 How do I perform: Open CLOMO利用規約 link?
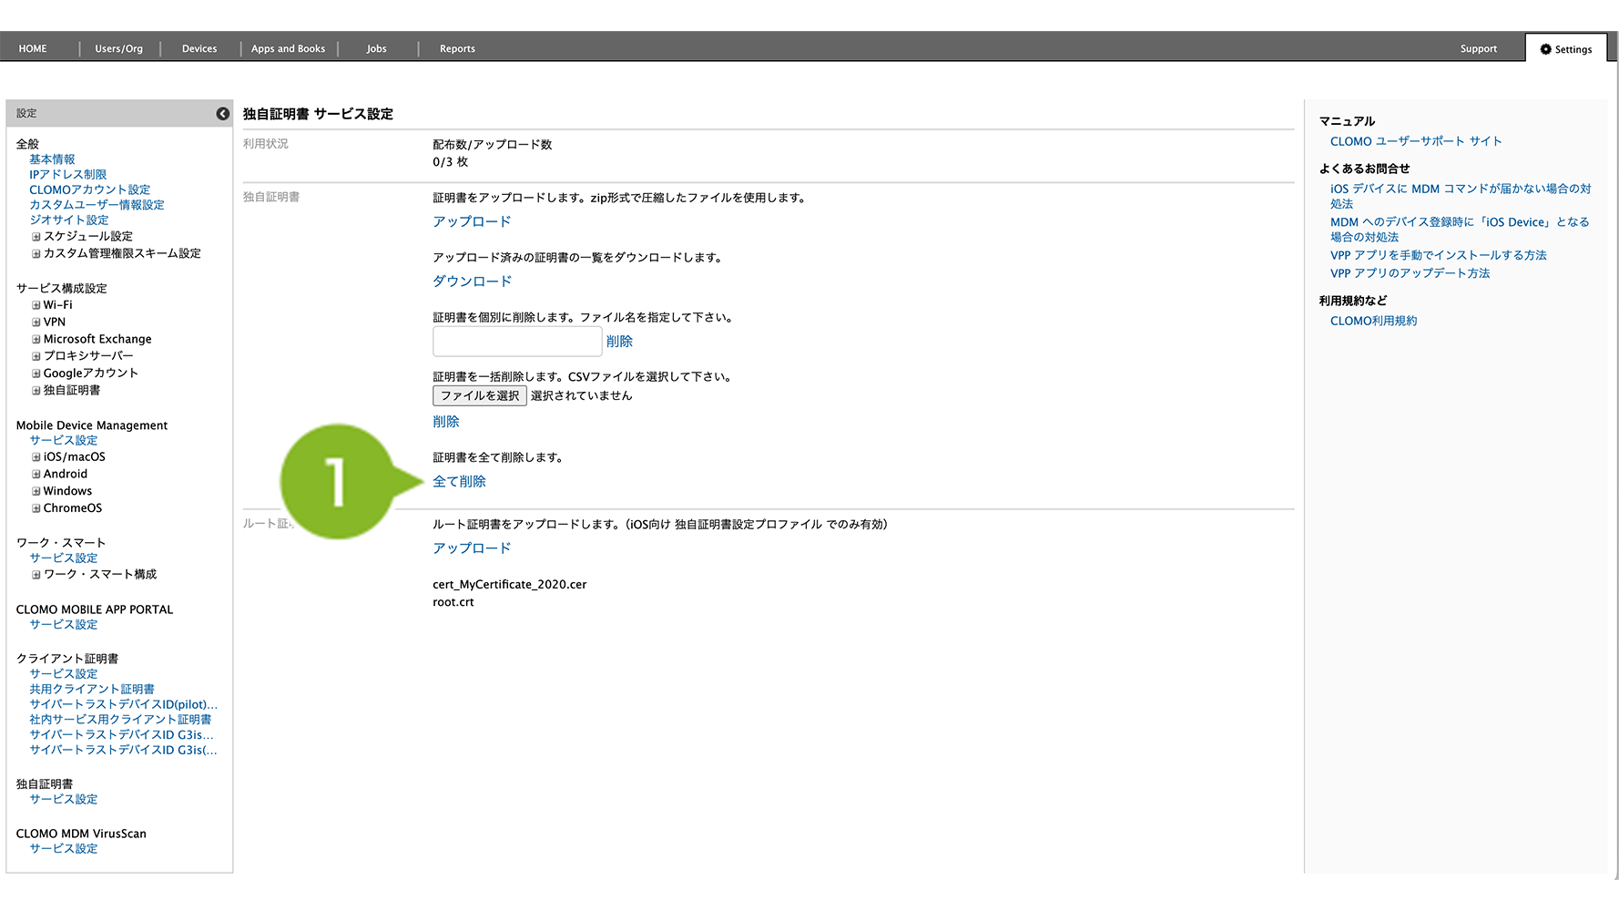point(1373,322)
